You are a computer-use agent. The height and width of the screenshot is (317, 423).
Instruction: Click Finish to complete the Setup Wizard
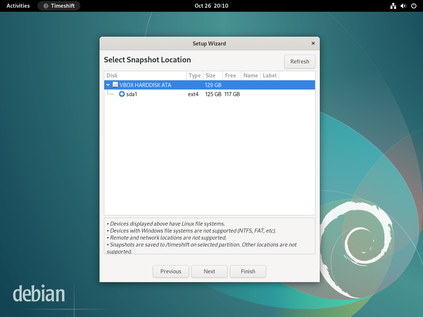pyautogui.click(x=248, y=271)
